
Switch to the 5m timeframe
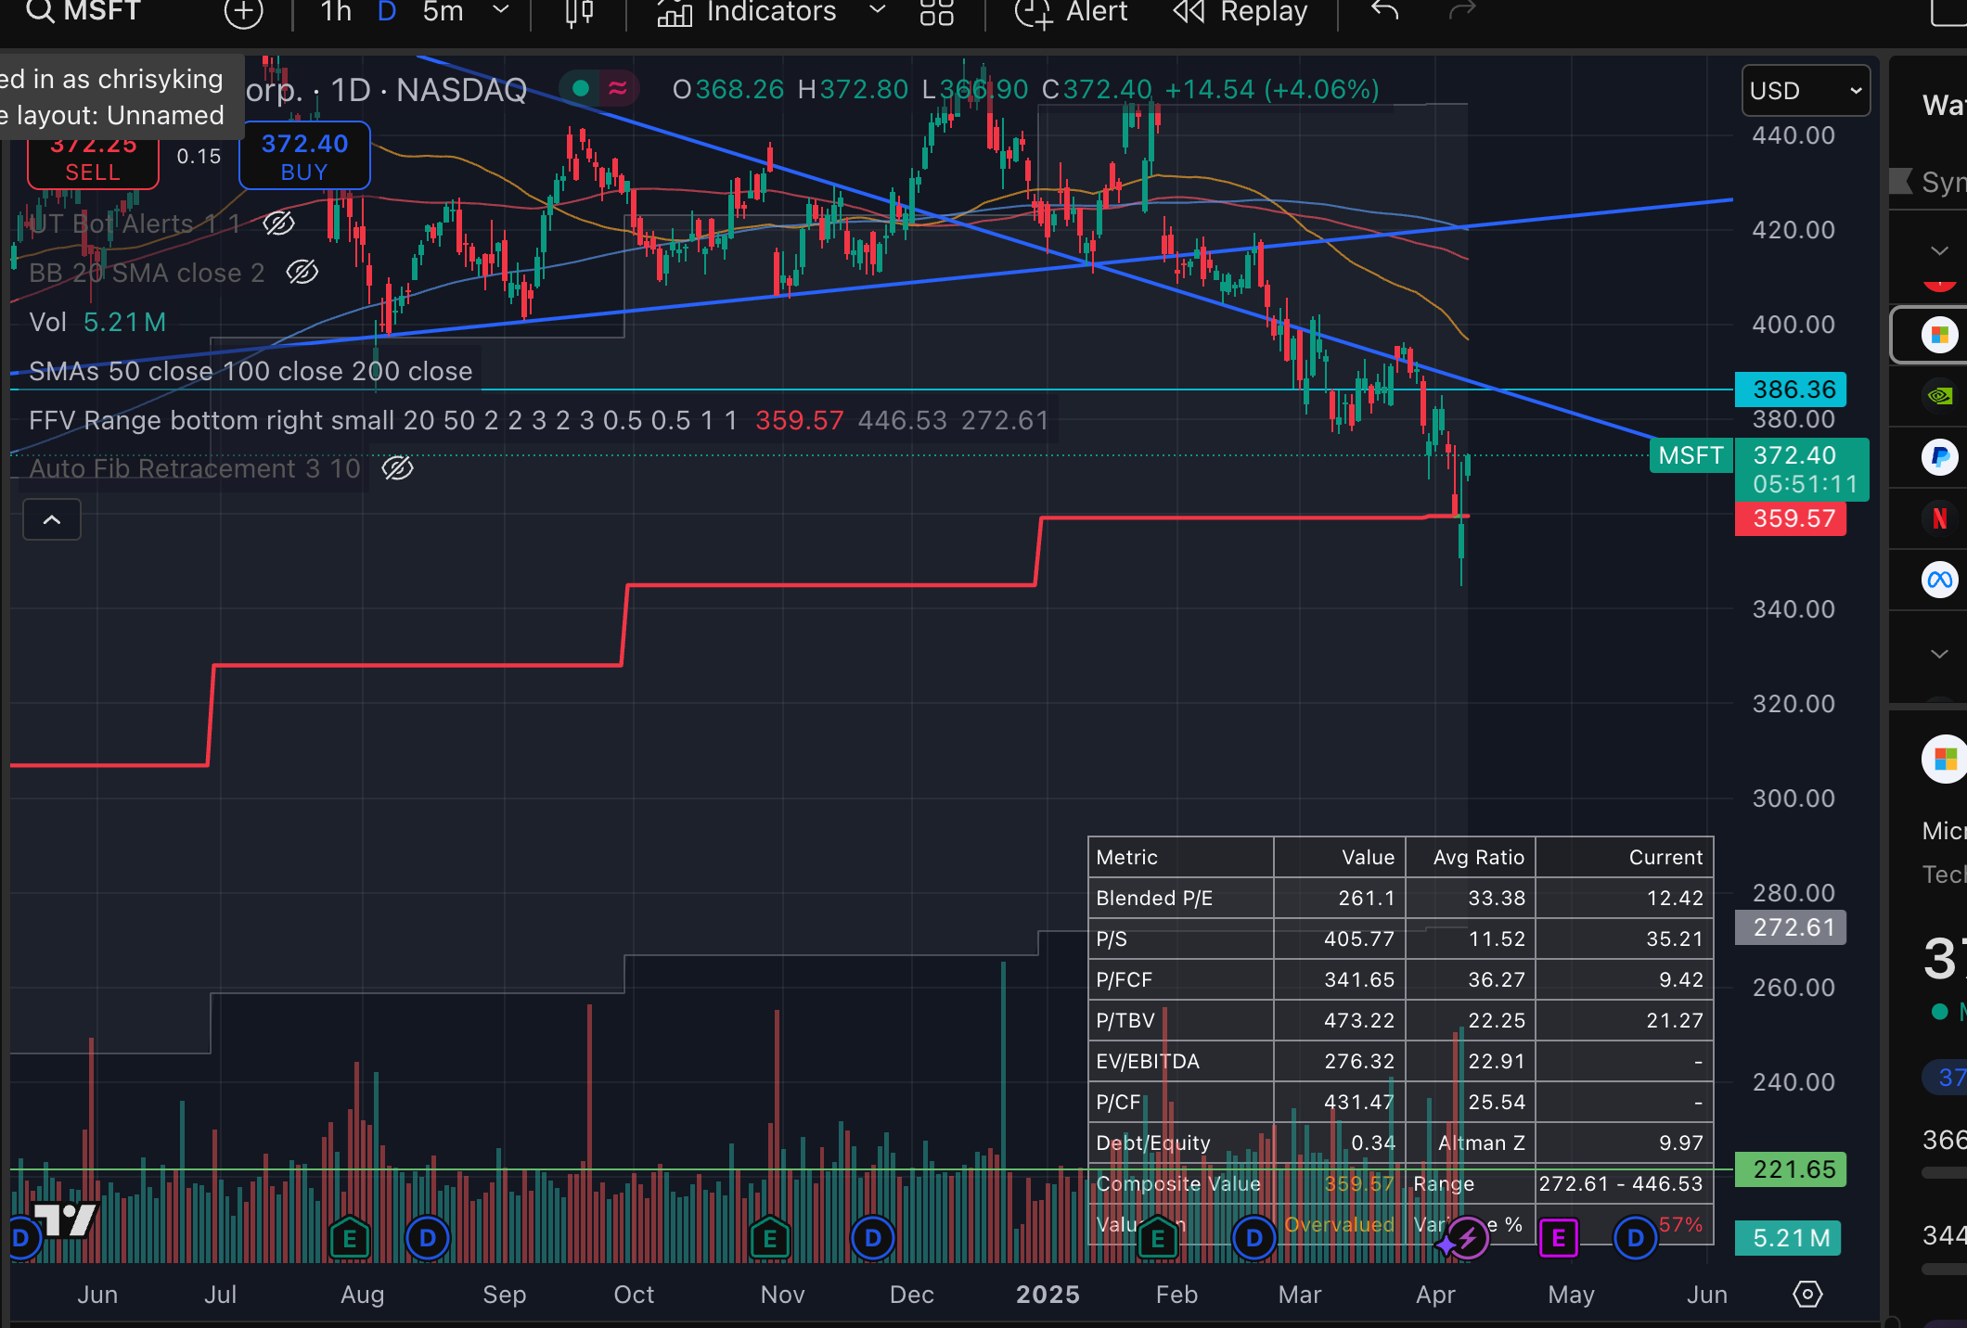tap(443, 12)
